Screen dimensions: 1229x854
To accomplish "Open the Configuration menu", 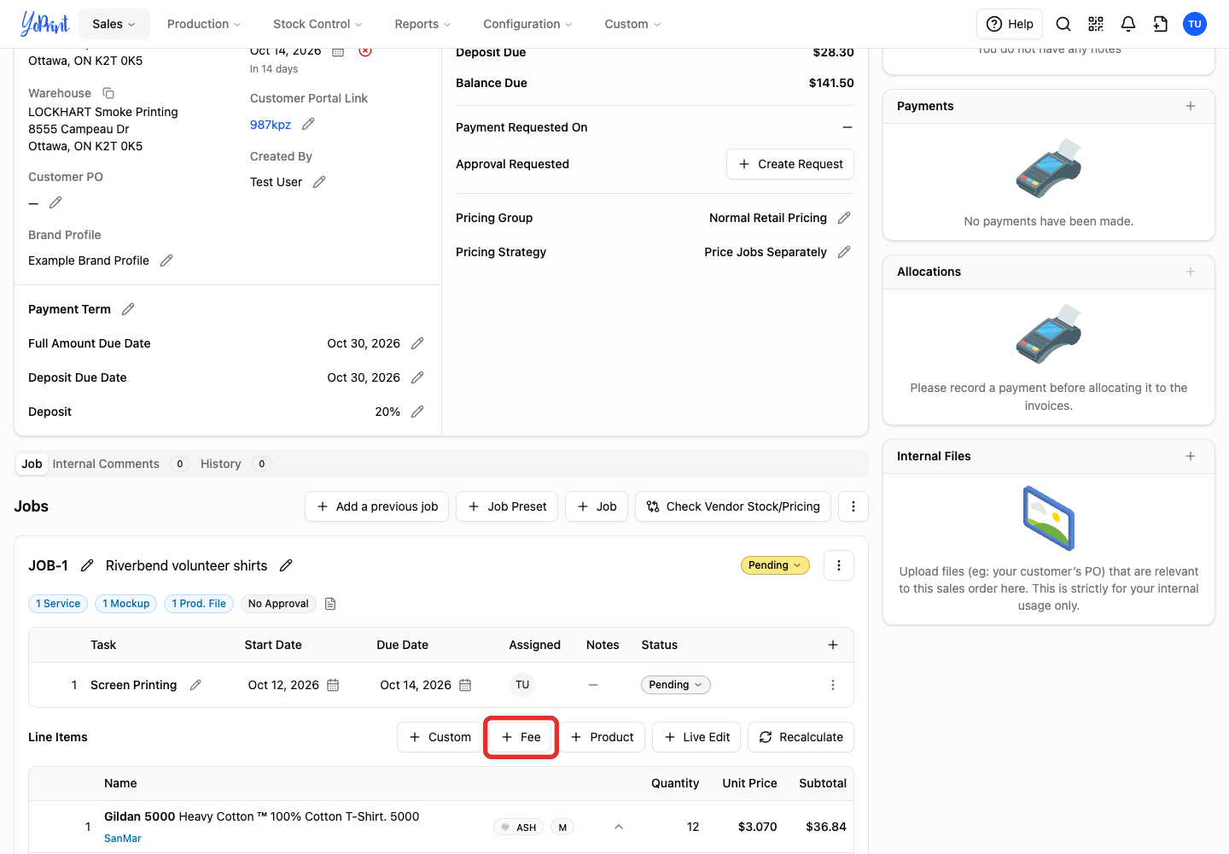I will [x=527, y=24].
